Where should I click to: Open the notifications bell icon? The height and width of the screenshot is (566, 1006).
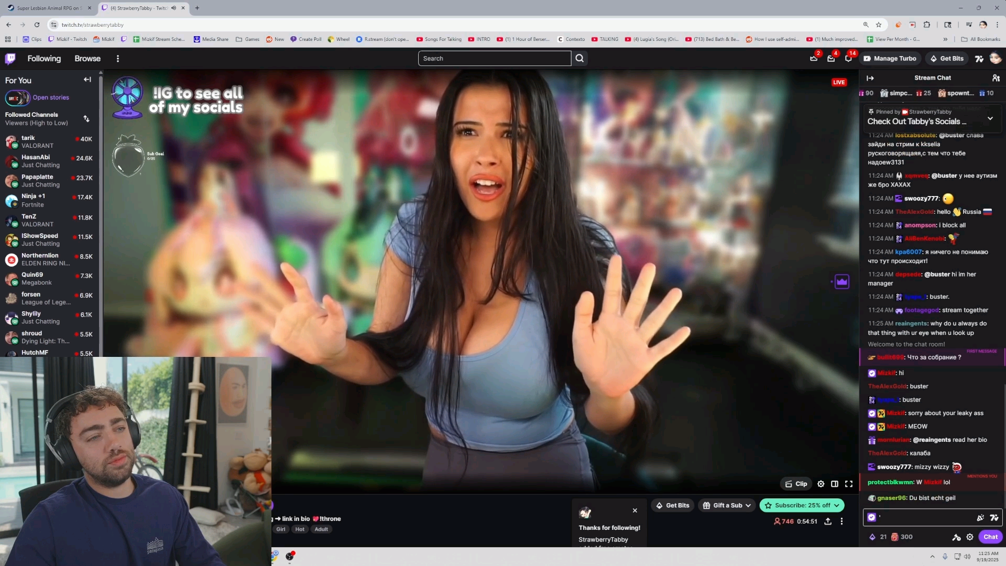(x=848, y=59)
